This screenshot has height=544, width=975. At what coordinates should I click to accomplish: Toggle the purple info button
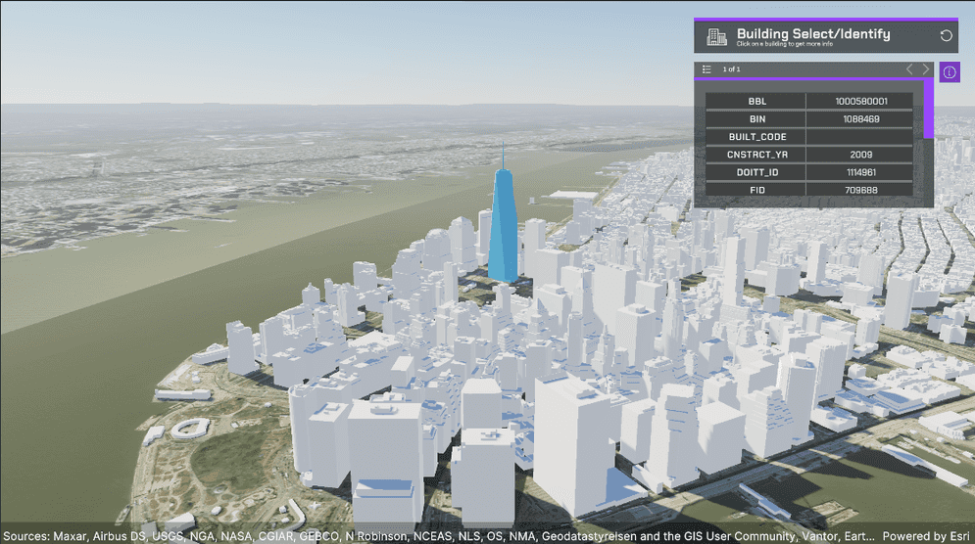949,72
